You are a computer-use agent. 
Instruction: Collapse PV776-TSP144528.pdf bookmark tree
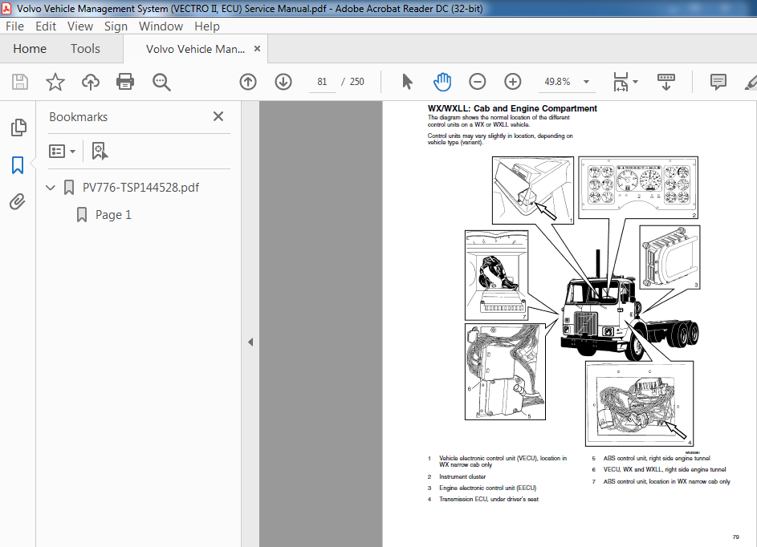51,187
